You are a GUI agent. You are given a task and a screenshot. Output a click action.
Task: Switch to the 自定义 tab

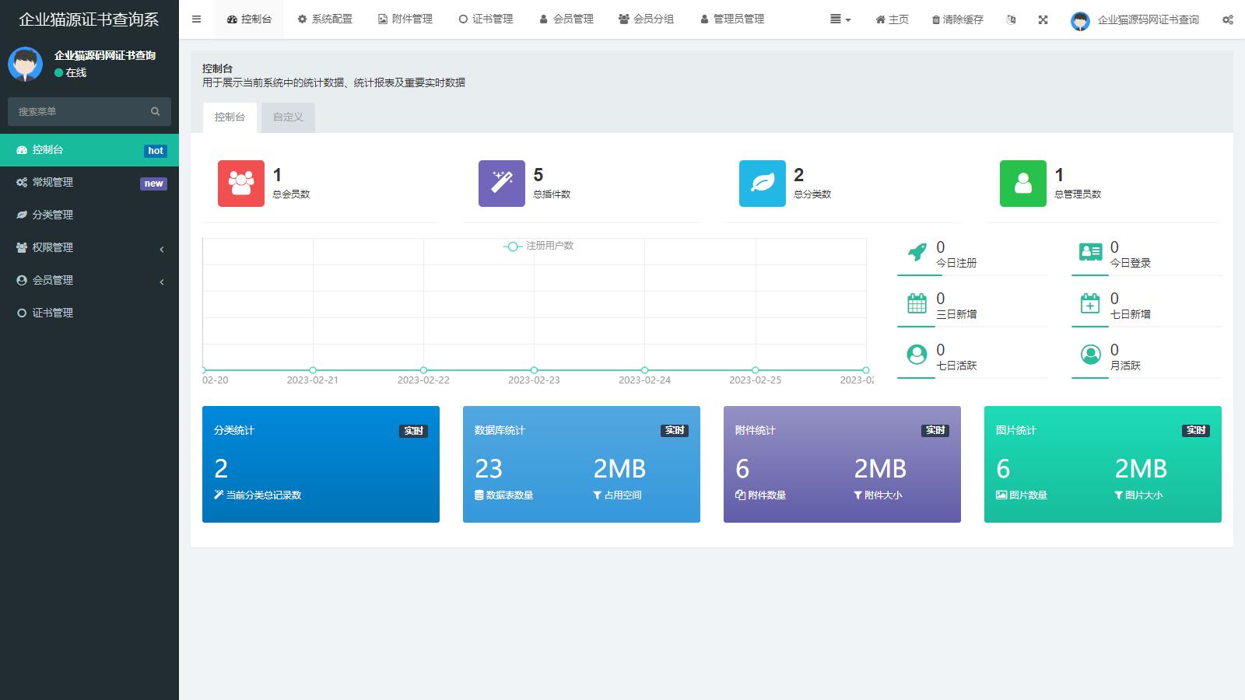point(288,117)
